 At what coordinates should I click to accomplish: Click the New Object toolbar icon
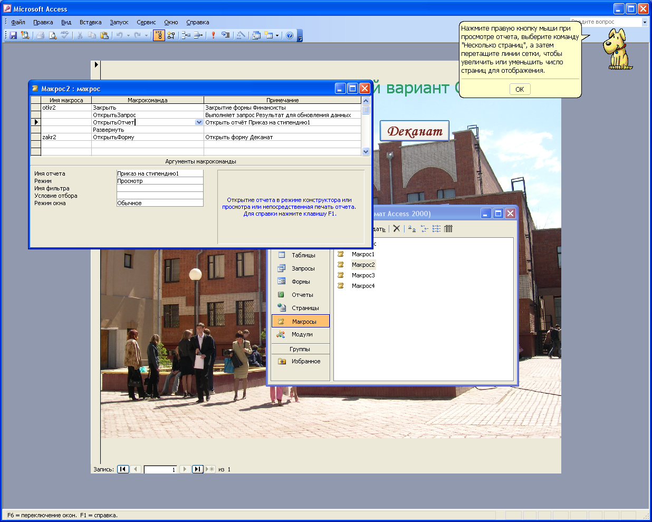tap(269, 35)
